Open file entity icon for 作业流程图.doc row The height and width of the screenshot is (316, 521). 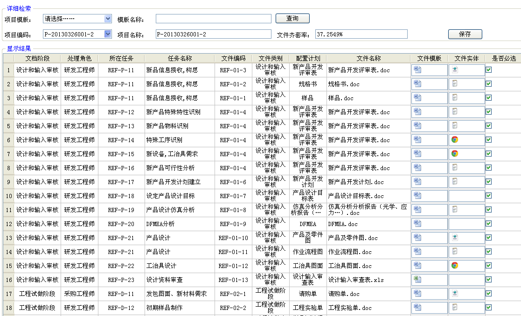tap(455, 251)
